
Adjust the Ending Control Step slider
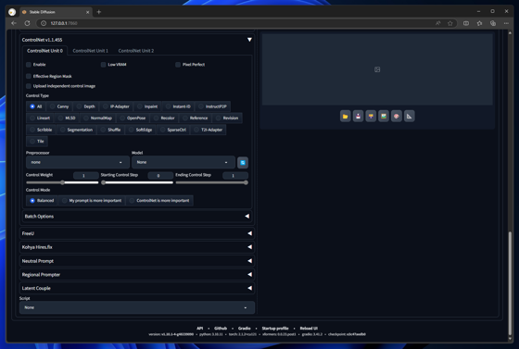212,182
